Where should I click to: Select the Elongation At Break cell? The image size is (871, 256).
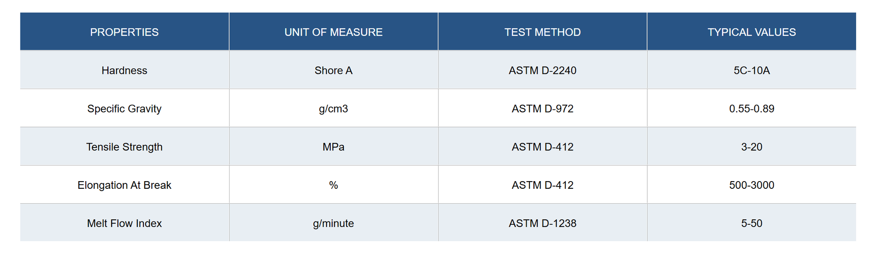click(x=124, y=185)
